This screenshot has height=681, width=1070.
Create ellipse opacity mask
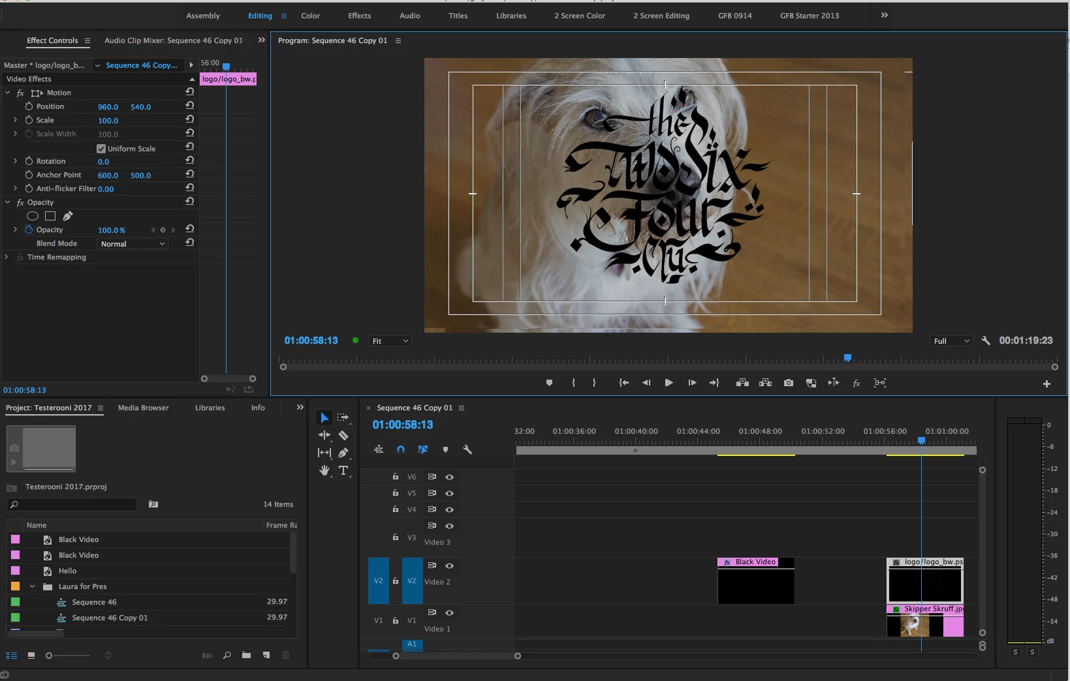coord(33,216)
